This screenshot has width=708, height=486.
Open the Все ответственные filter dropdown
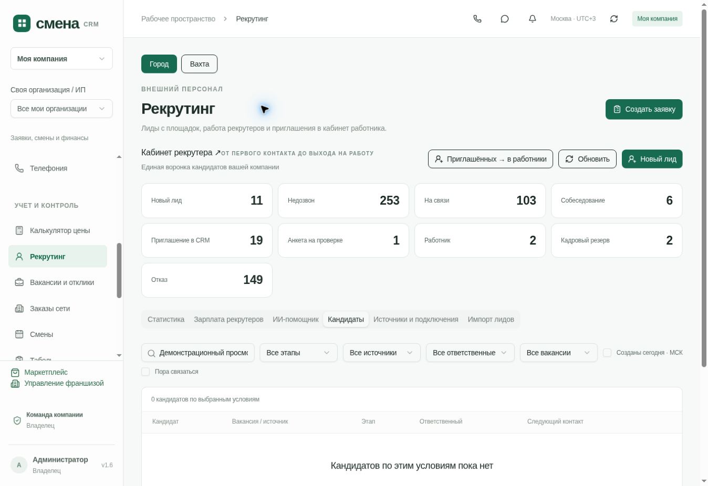tap(470, 353)
